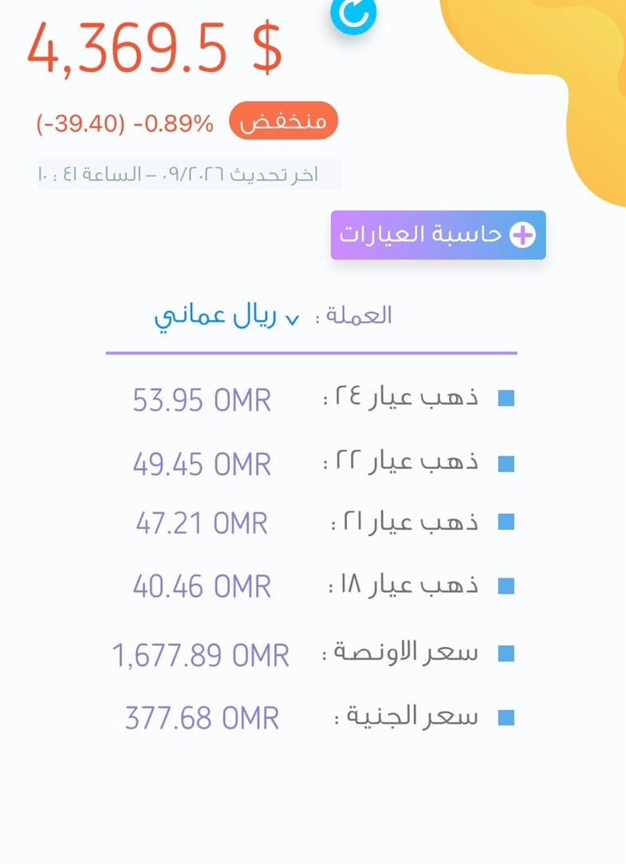Click blue square beside ذهب عيار ٢٤
Image resolution: width=626 pixels, height=864 pixels.
coord(506,398)
